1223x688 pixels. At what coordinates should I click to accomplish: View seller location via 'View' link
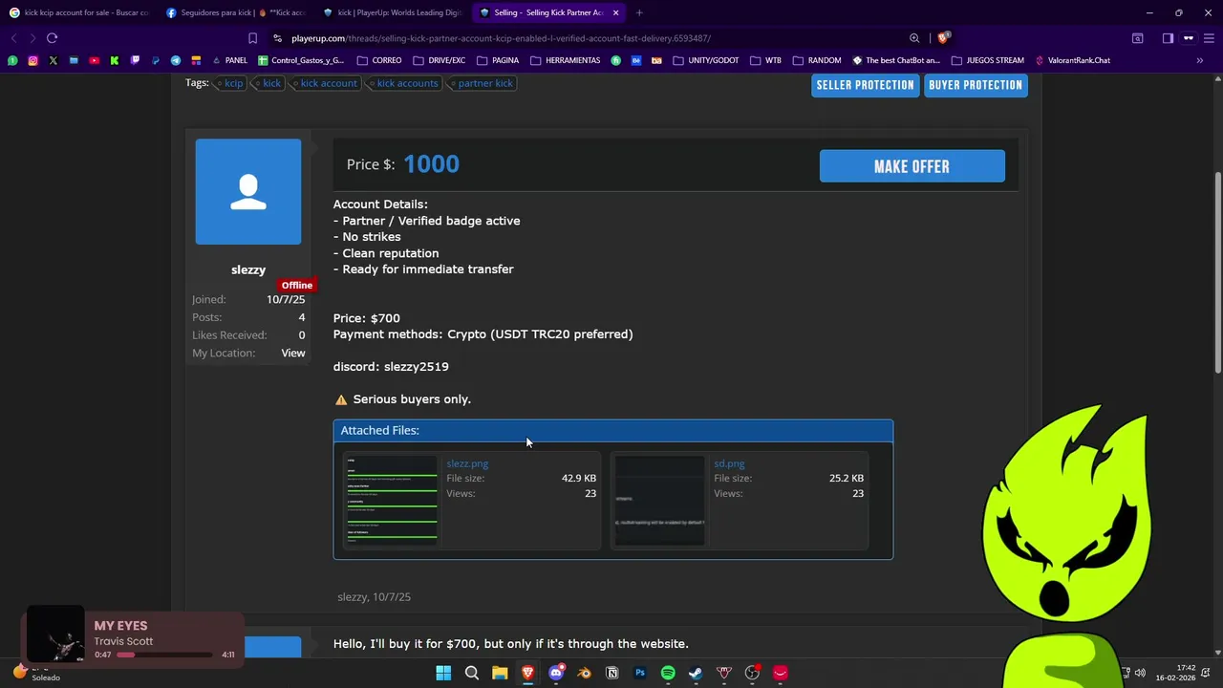tap(293, 353)
